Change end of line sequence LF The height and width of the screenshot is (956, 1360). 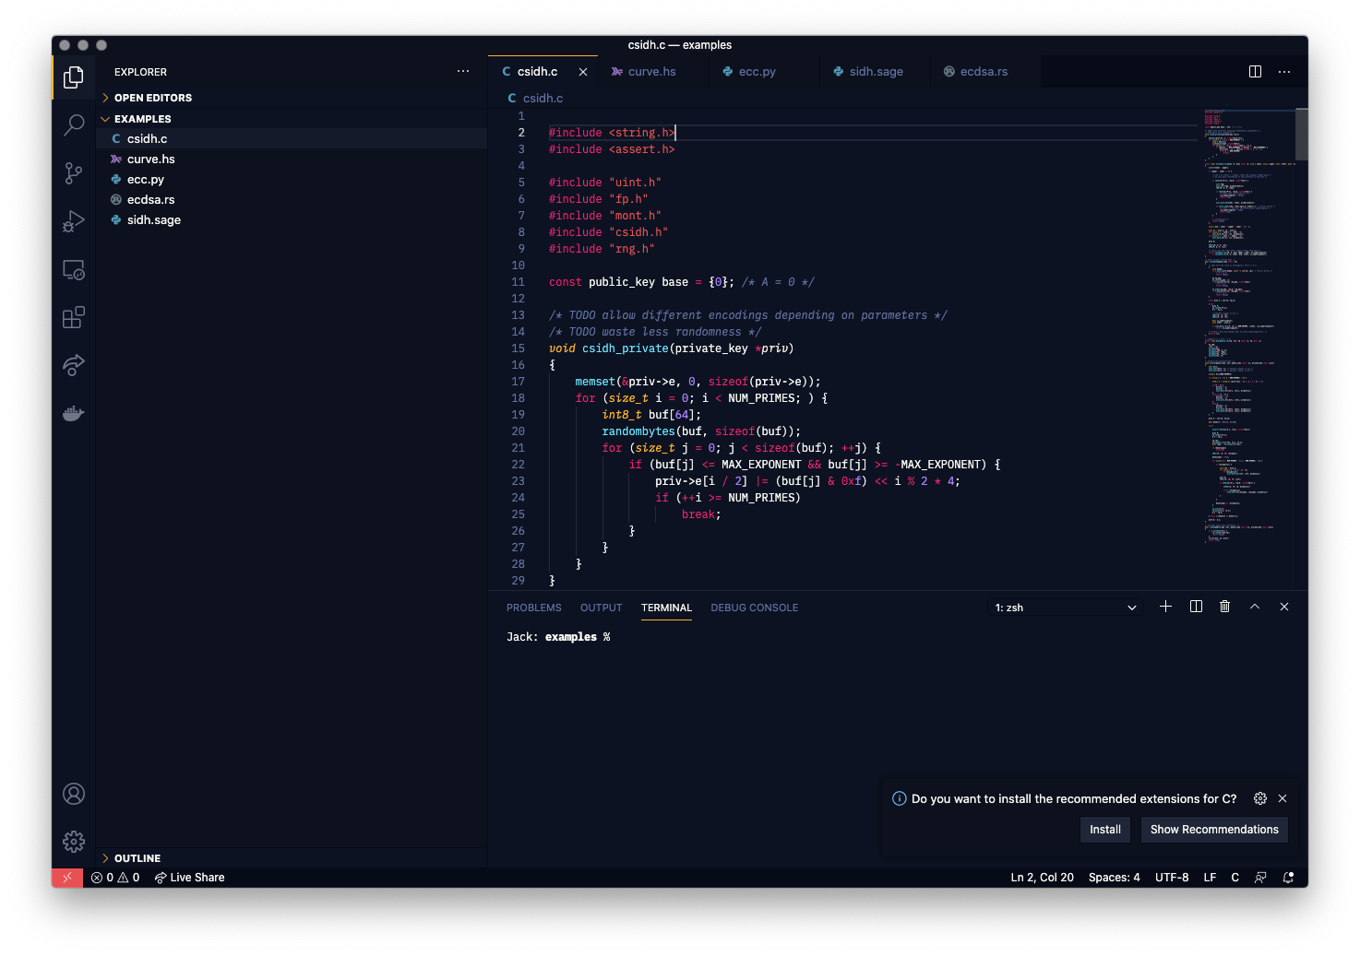pos(1210,878)
